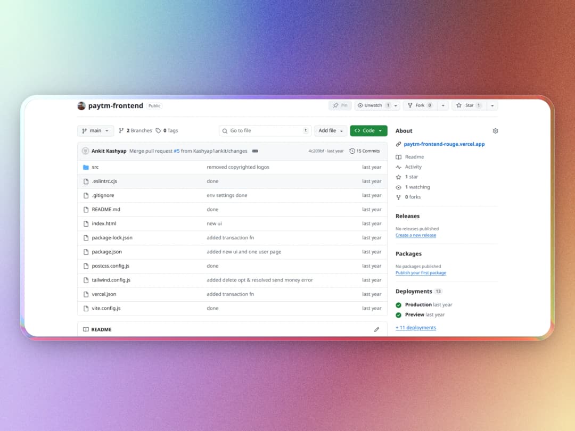Open the tailwind.config.js file

111,280
